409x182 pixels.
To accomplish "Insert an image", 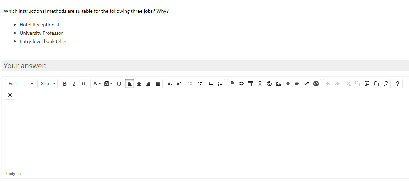I will tap(279, 84).
